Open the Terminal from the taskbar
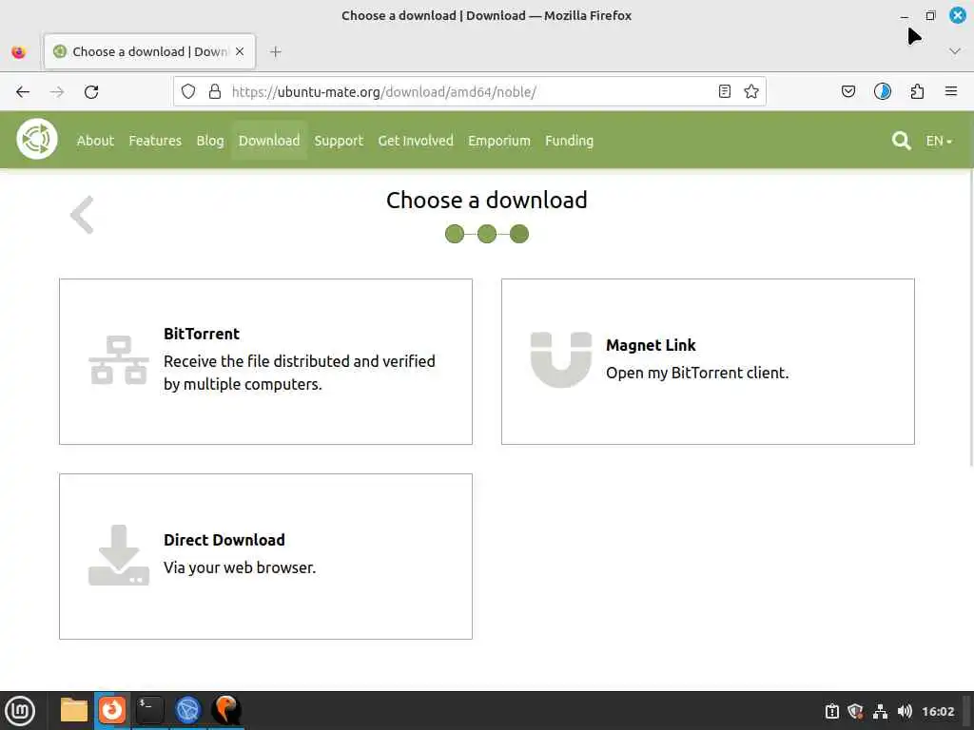Image resolution: width=974 pixels, height=730 pixels. point(150,710)
